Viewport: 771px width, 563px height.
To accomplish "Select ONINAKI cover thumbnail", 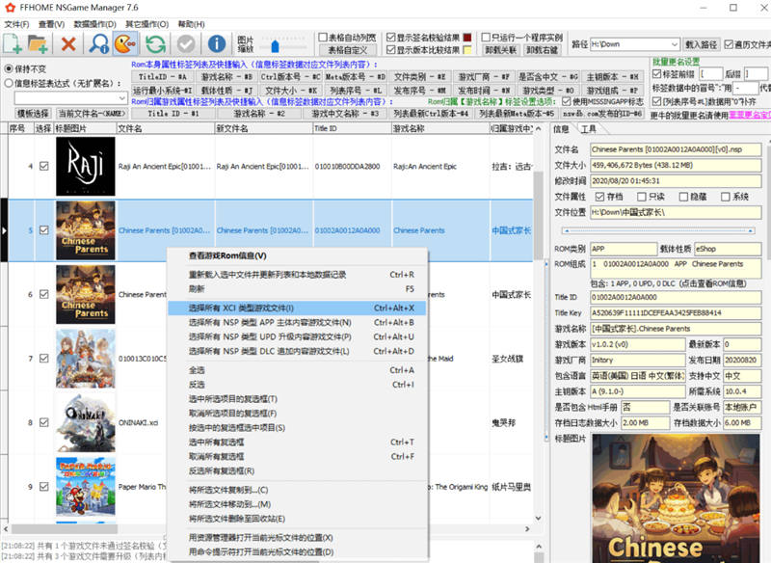I will click(86, 422).
